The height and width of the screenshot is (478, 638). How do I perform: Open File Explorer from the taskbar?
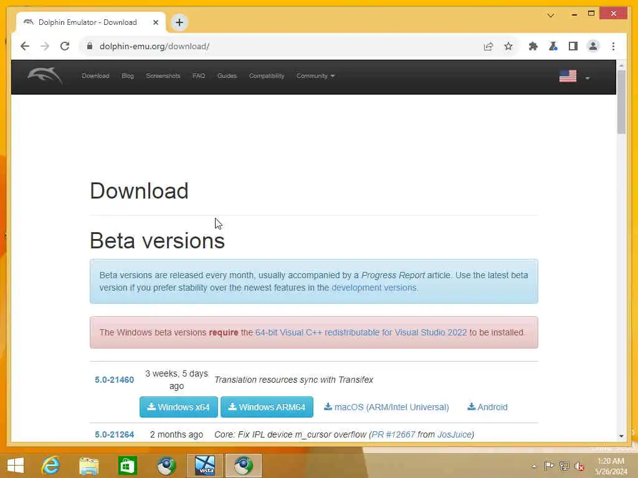click(x=88, y=466)
